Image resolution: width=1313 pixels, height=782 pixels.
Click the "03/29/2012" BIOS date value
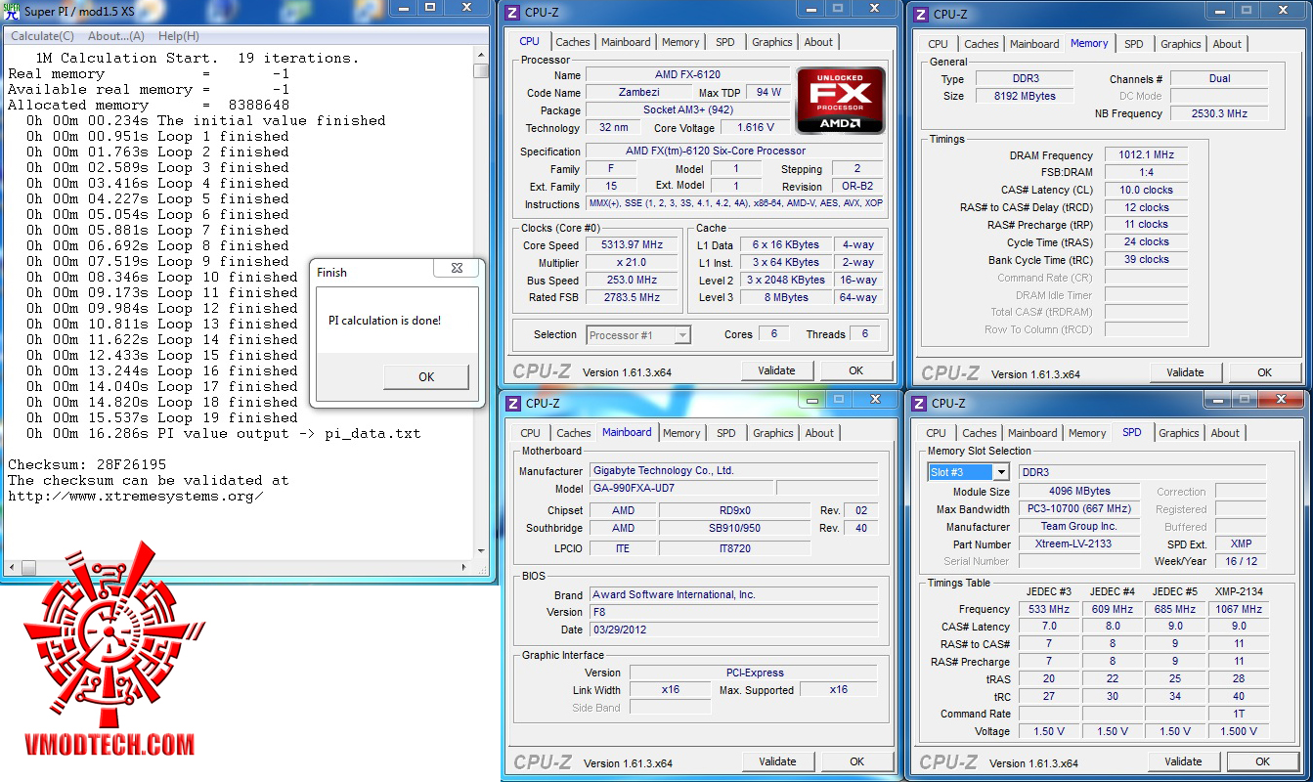[733, 630]
